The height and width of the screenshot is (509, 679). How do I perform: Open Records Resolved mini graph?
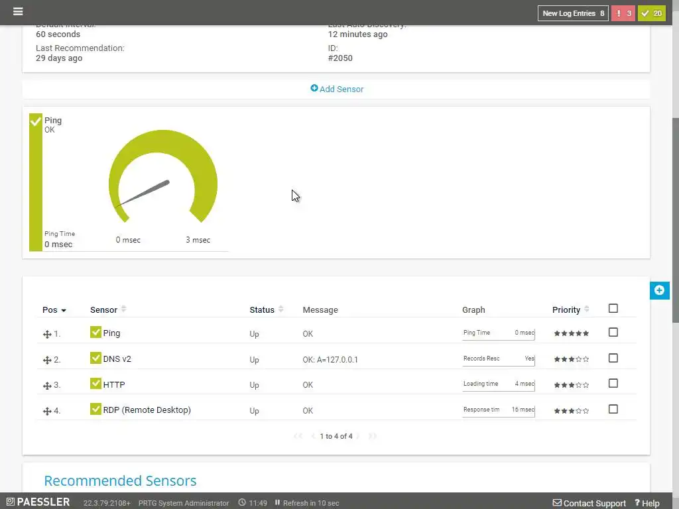499,359
